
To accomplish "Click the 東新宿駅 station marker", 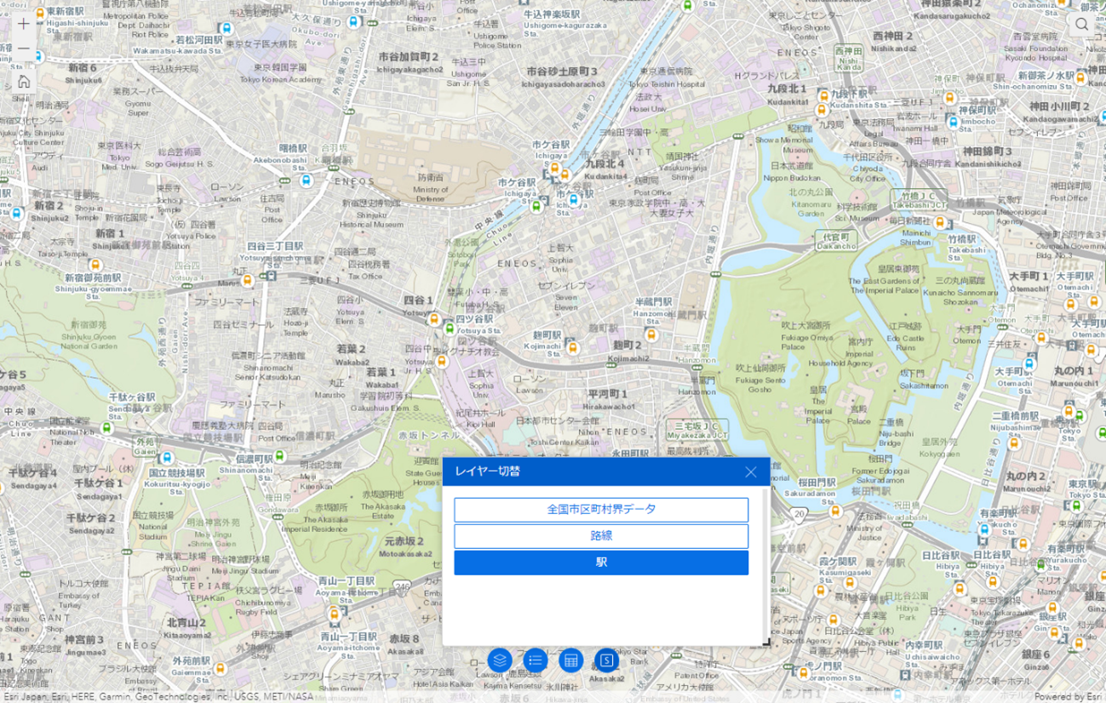I will point(40,12).
